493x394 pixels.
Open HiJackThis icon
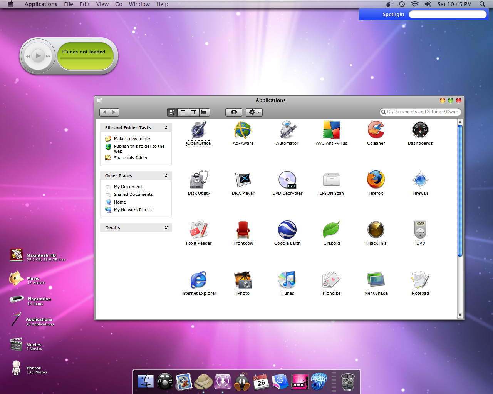click(376, 230)
